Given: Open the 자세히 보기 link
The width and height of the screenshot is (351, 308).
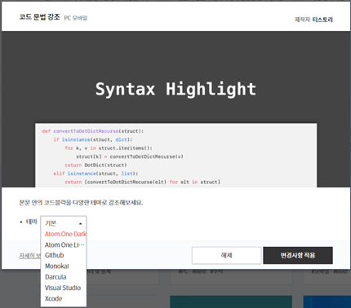Looking at the screenshot, I should [30, 256].
